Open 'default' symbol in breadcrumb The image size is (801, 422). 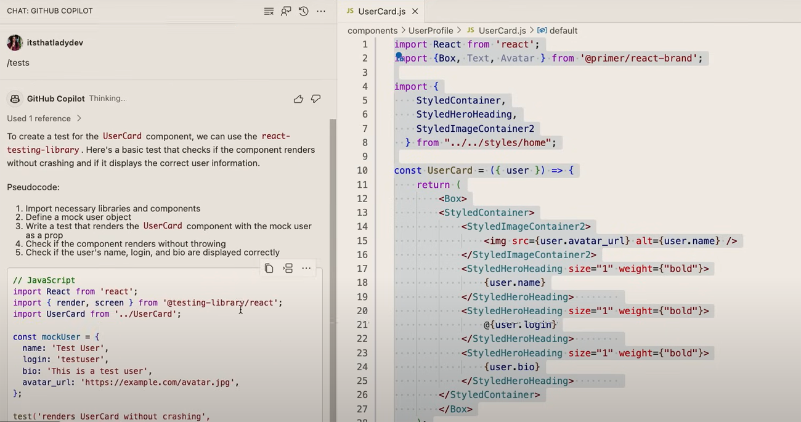(563, 30)
